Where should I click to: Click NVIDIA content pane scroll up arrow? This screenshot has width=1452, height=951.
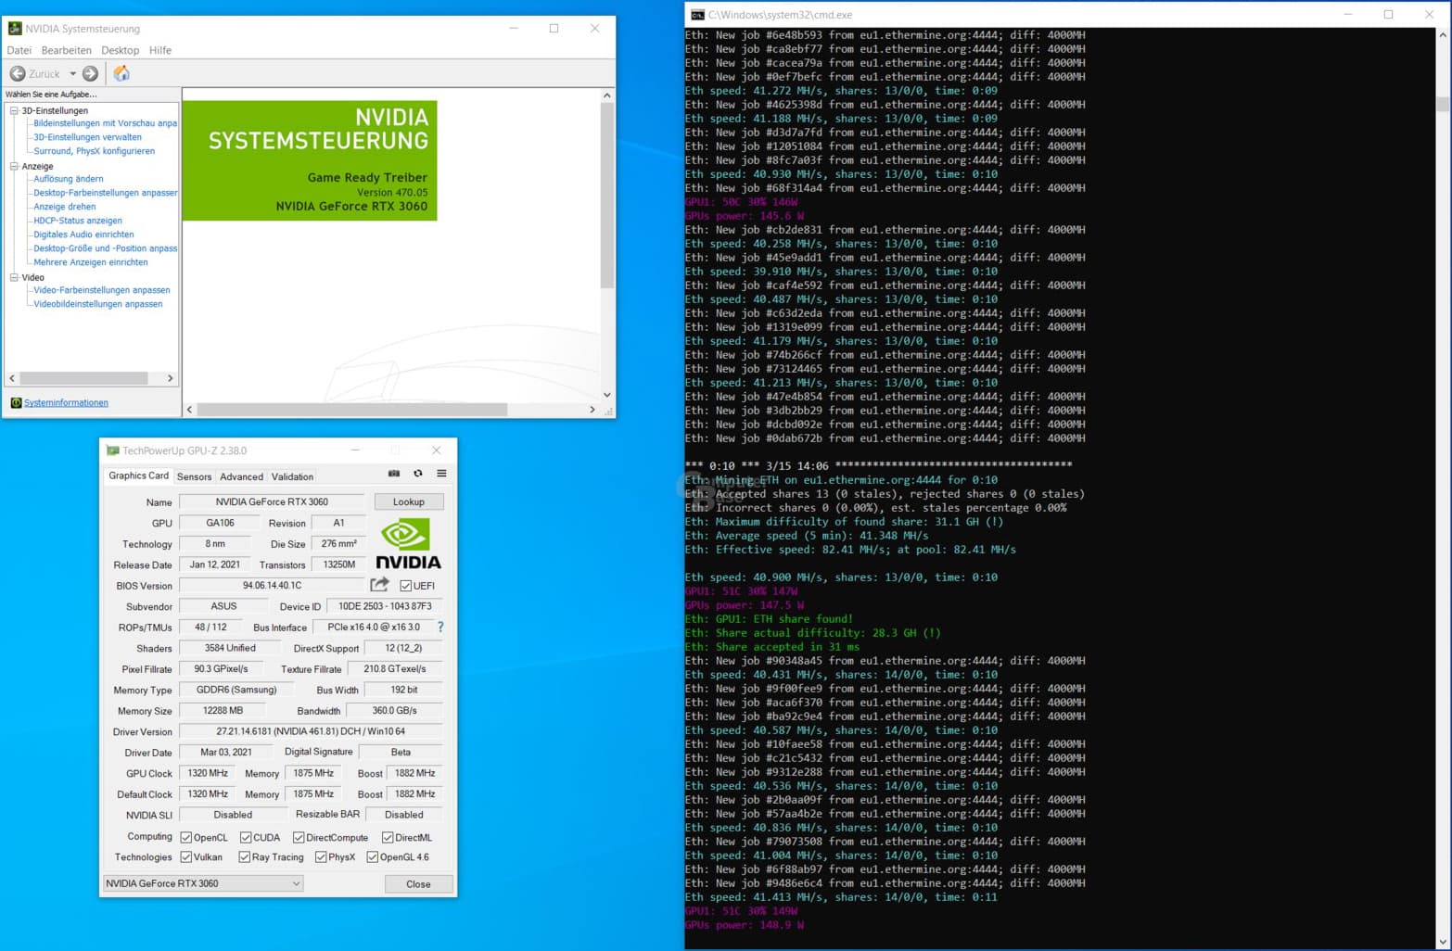607,95
